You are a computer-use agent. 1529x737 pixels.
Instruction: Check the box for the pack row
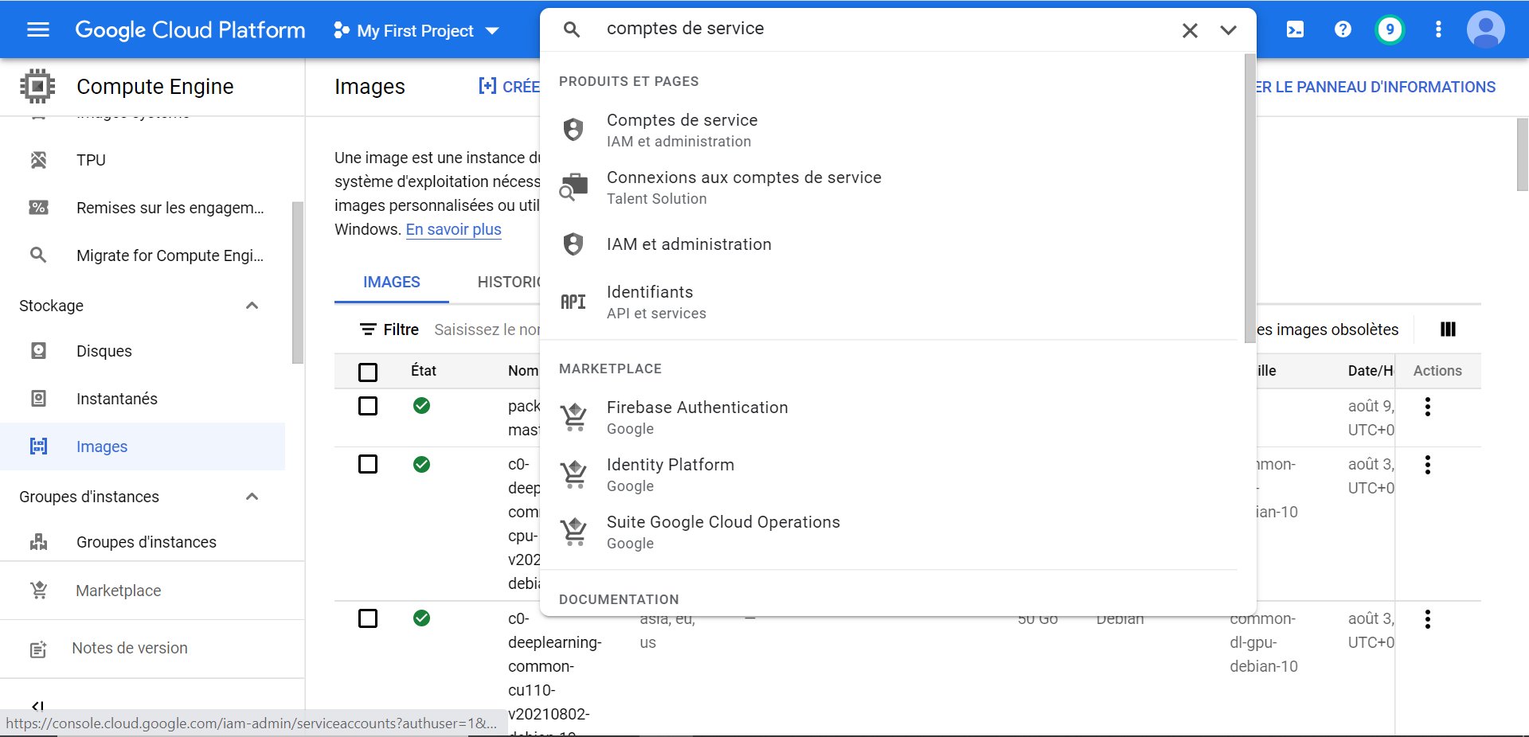pyautogui.click(x=368, y=406)
